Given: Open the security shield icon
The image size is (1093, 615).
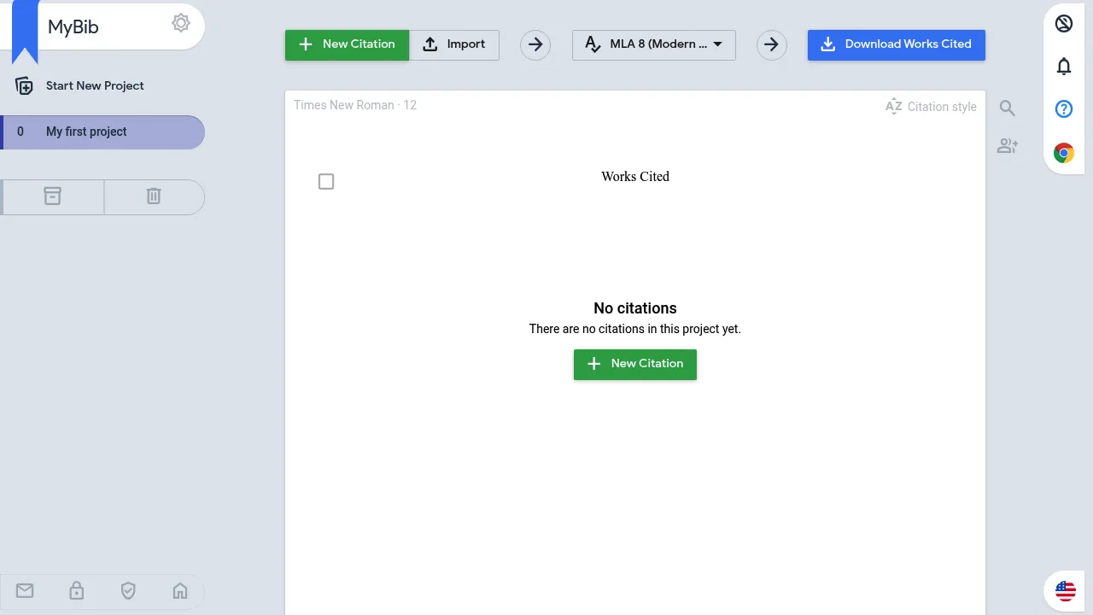Looking at the screenshot, I should pos(128,590).
